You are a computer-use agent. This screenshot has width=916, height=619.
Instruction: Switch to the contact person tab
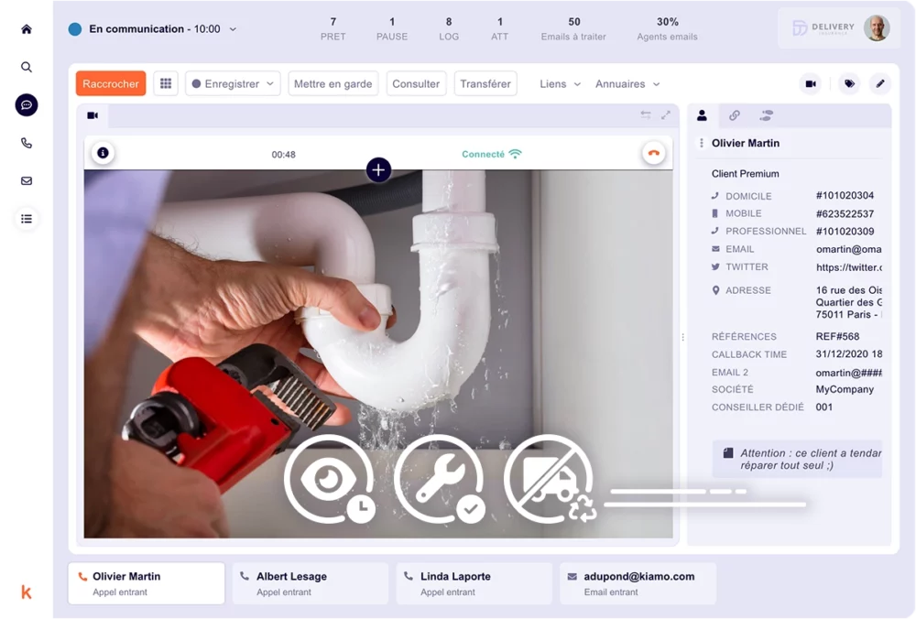click(x=703, y=115)
